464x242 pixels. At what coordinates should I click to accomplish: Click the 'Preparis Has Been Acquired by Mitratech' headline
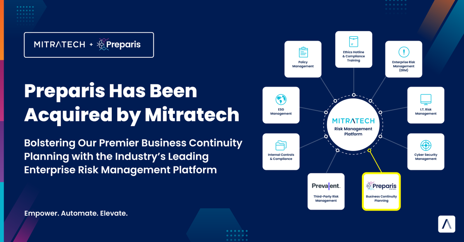131,103
